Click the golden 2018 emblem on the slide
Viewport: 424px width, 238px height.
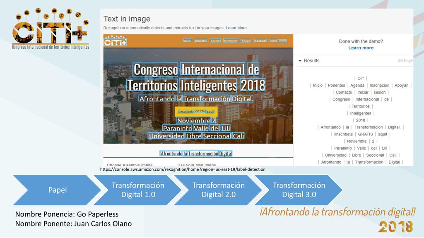click(x=396, y=227)
